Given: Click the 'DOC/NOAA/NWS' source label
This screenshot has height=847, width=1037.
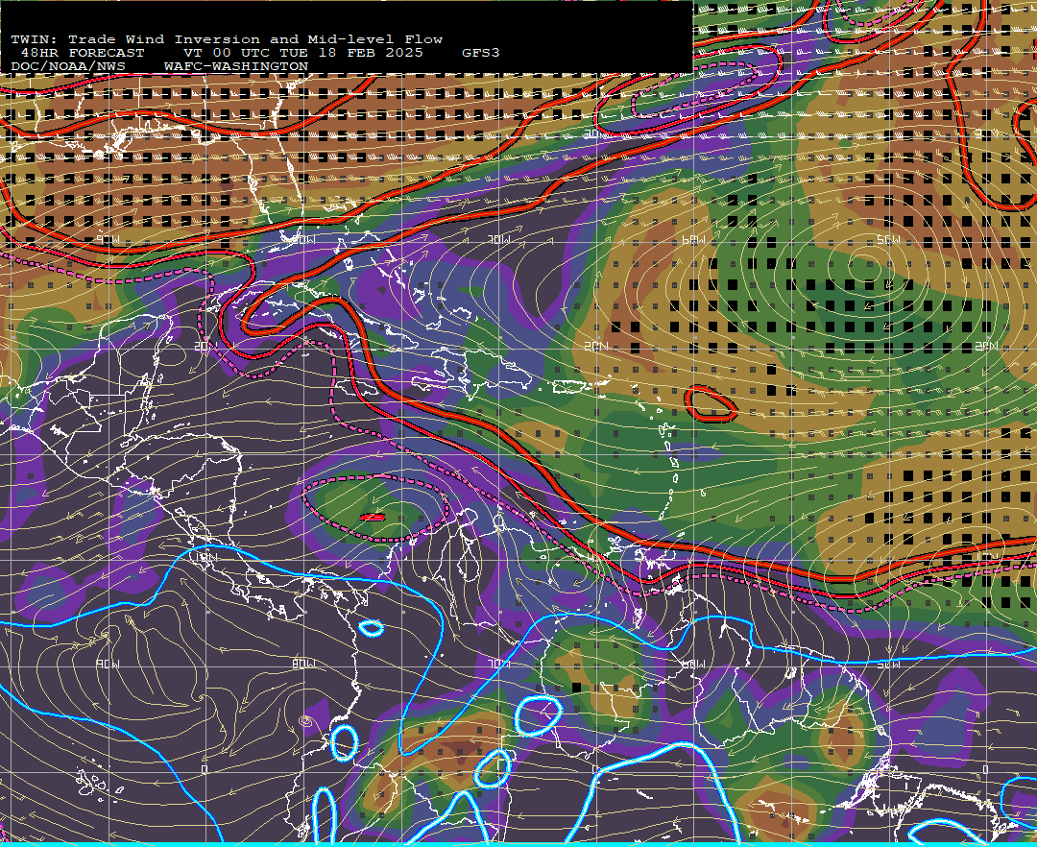Looking at the screenshot, I should coord(68,67).
